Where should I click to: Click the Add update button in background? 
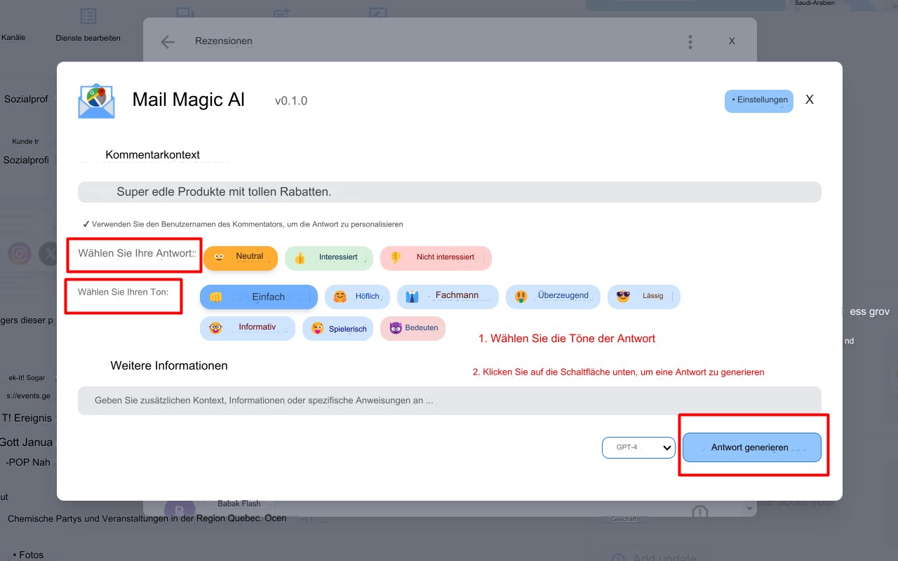coord(654,558)
